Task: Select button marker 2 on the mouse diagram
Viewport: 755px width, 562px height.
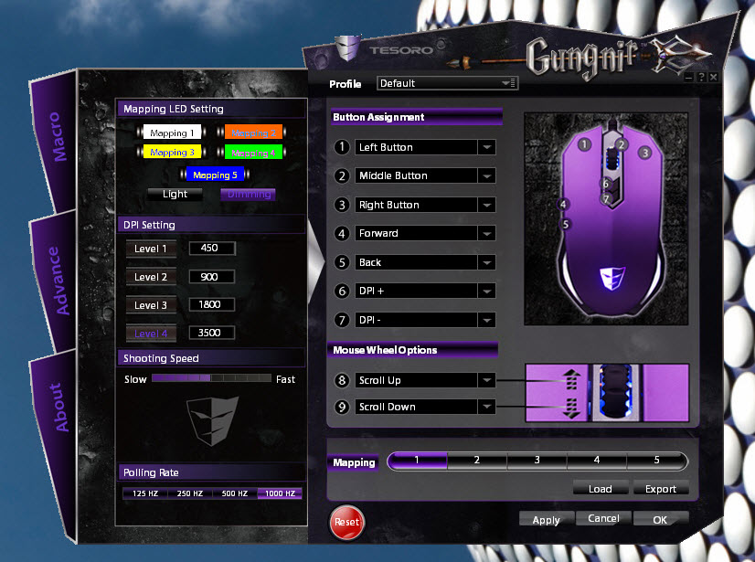Action: [622, 144]
